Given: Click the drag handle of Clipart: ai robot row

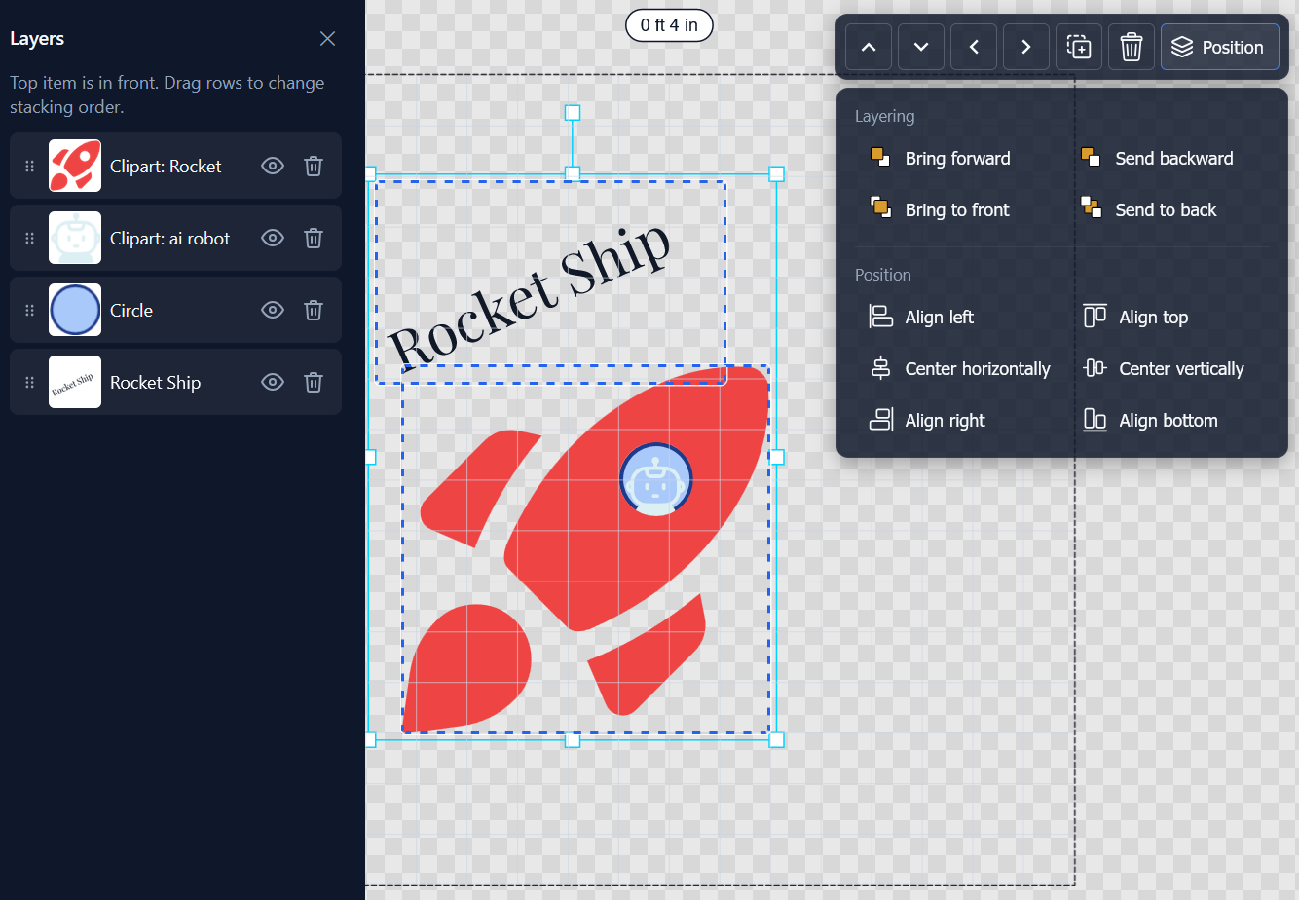Looking at the screenshot, I should 29,238.
